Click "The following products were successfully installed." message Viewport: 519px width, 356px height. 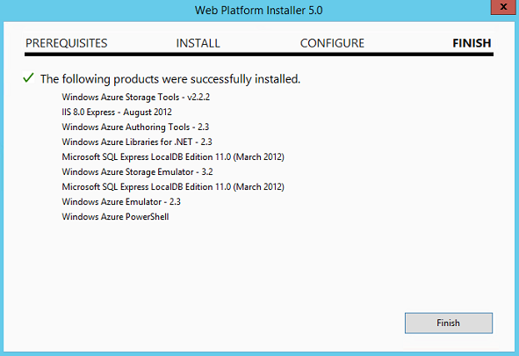coord(170,79)
